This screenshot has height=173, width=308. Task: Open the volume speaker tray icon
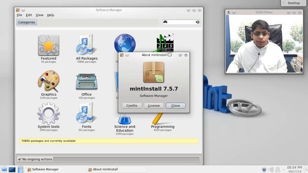pyautogui.click(x=271, y=170)
